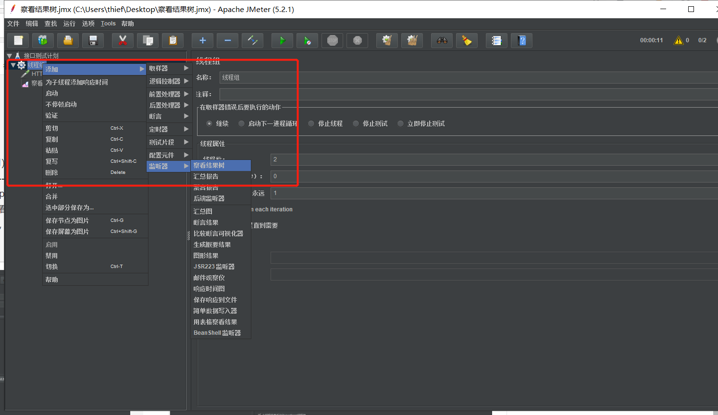
Task: Open the Tools menu
Action: [x=108, y=24]
